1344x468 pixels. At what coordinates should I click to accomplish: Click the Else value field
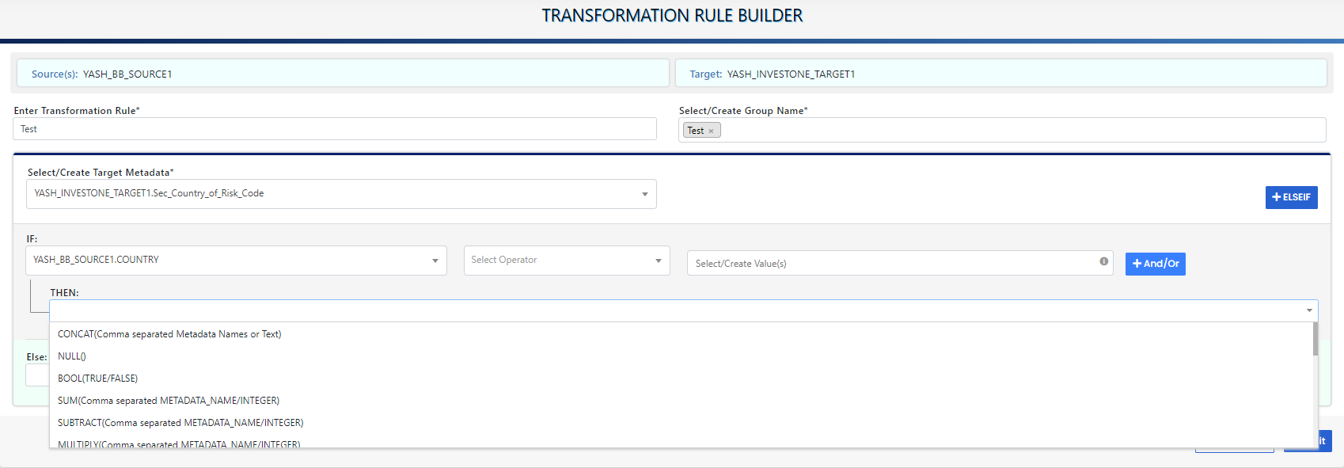click(36, 375)
